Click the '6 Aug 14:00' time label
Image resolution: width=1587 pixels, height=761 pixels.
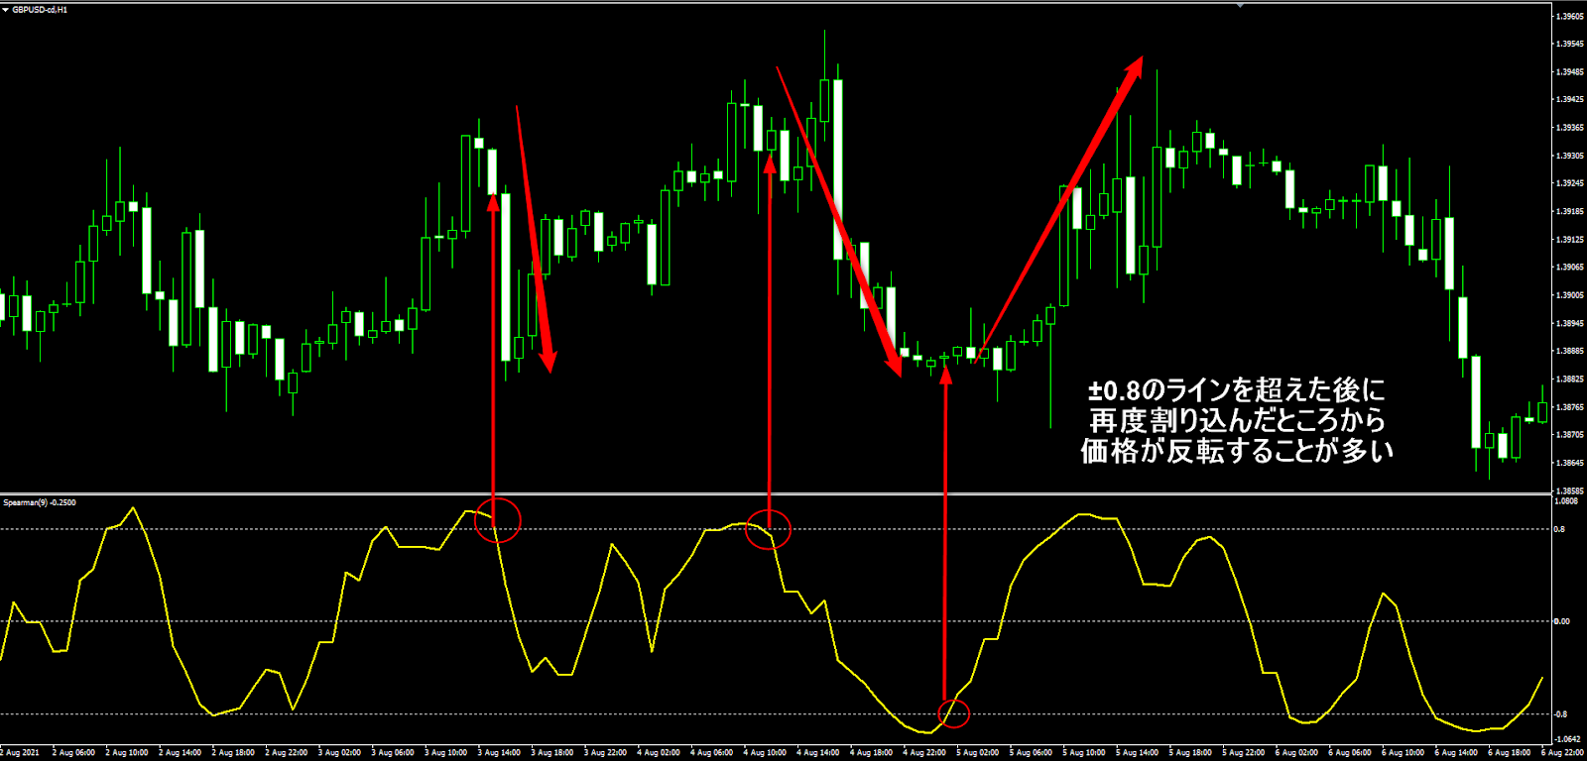[1457, 753]
